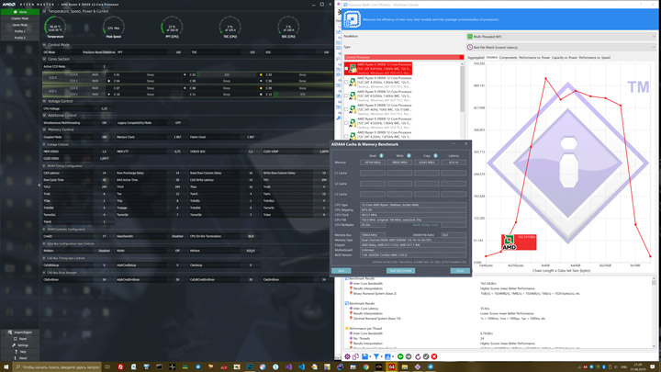Image resolution: width=661 pixels, height=372 pixels.
Task: Open the Capacity vs. Power tab
Action: coord(564,57)
